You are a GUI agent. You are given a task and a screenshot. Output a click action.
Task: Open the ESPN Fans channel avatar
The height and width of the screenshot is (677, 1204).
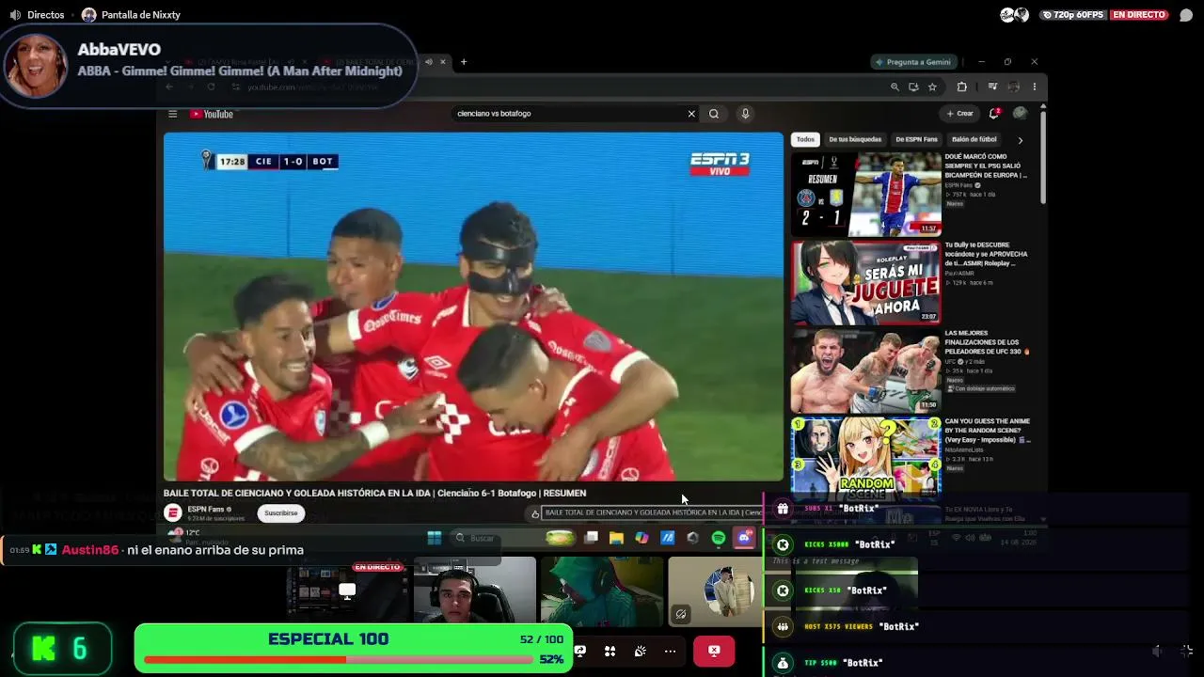tap(173, 513)
